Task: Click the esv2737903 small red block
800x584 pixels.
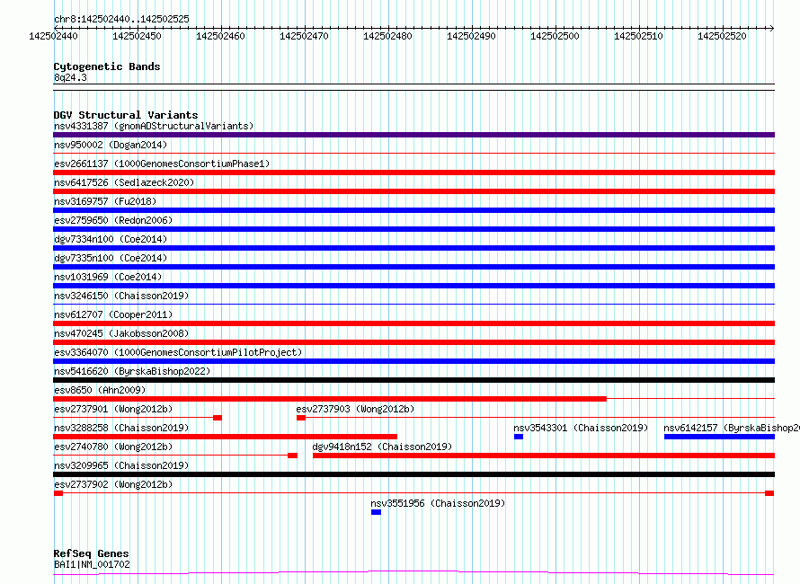Action: [301, 418]
